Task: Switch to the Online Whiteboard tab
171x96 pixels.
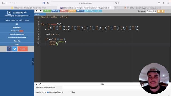Action: 29,8
